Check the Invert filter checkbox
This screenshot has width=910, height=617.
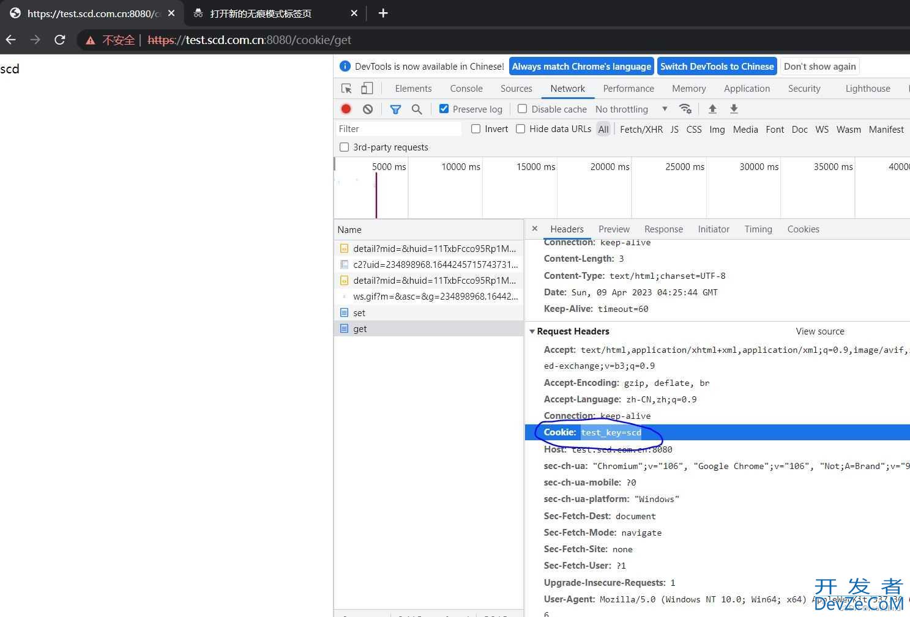(x=476, y=128)
